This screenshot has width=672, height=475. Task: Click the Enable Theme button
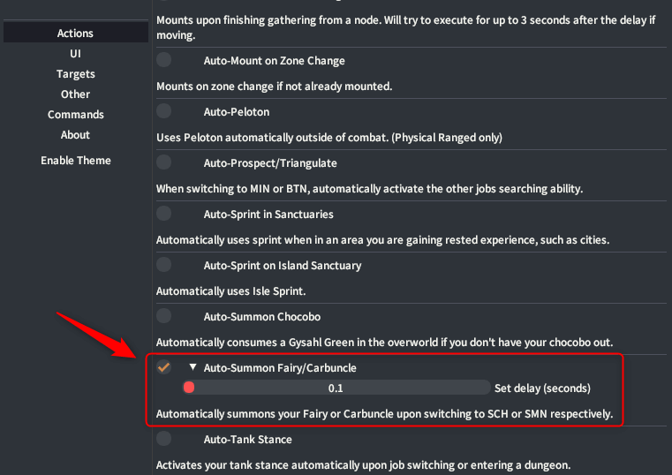point(75,161)
